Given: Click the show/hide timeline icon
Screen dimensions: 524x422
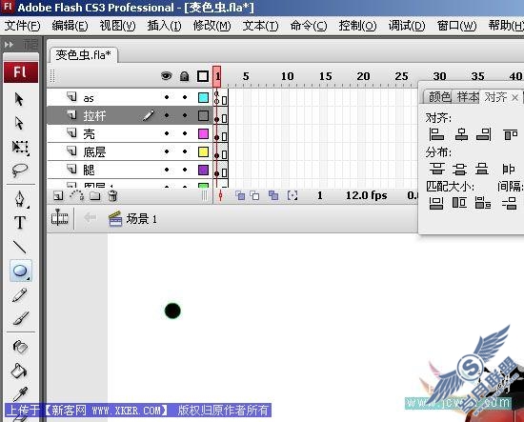Looking at the screenshot, I should [59, 218].
